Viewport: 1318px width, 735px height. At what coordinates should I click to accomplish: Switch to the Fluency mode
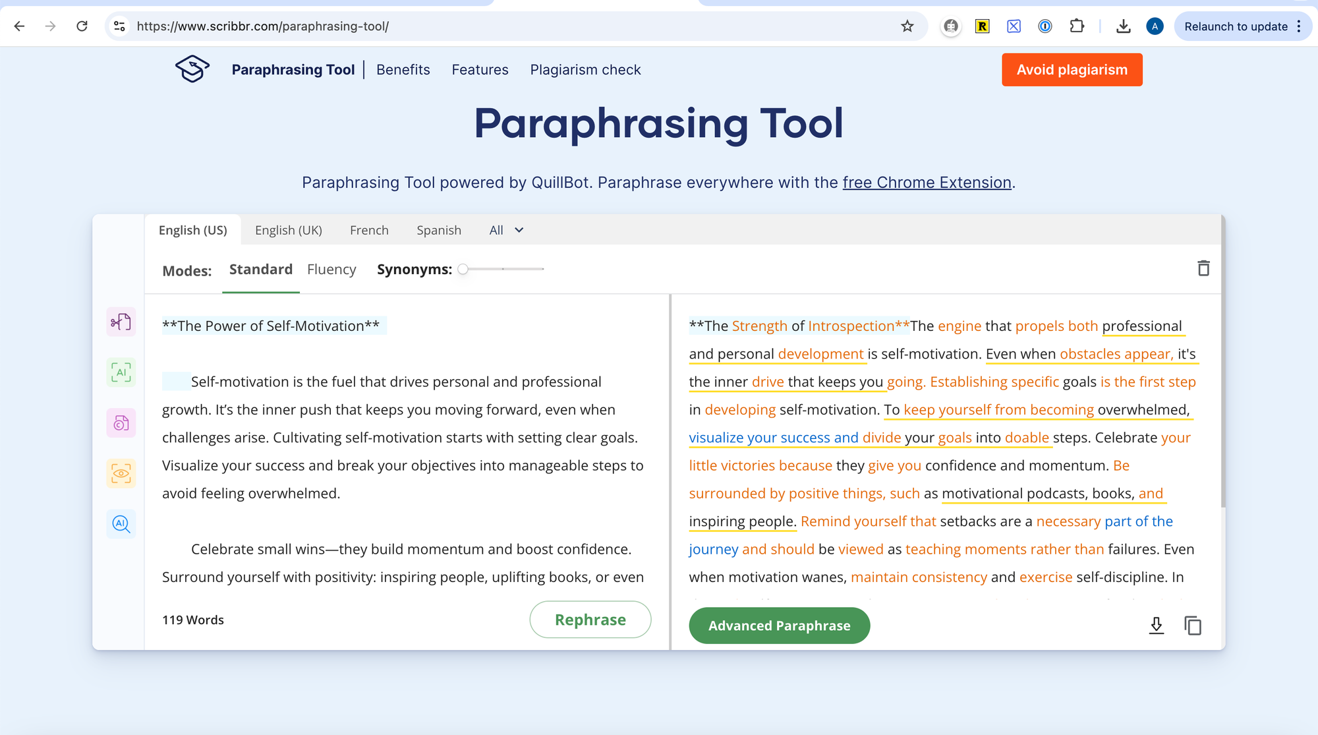pyautogui.click(x=331, y=270)
